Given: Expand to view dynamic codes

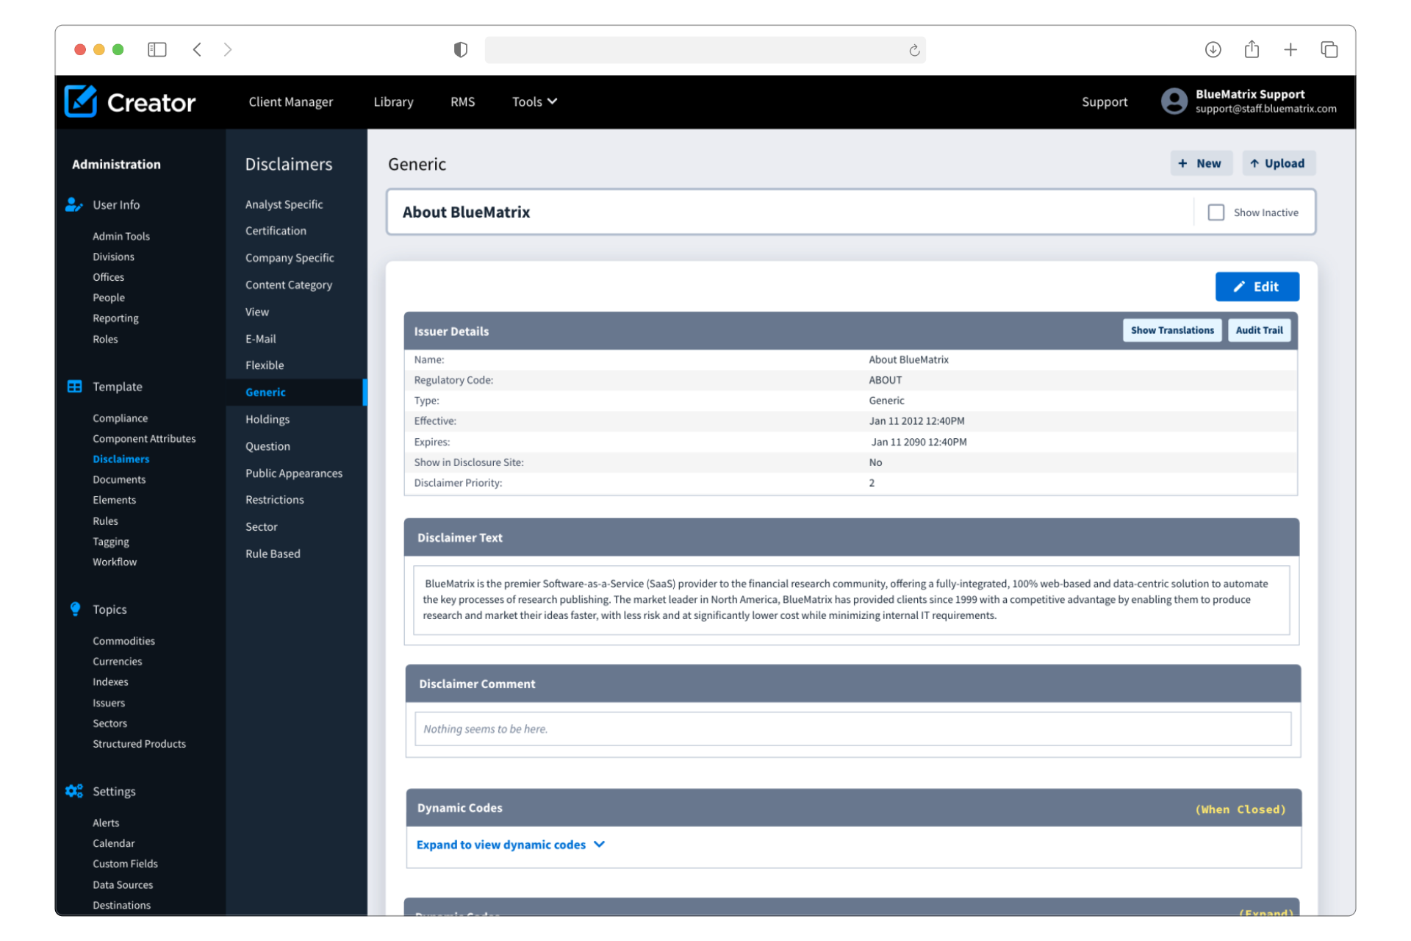Looking at the screenshot, I should tap(510, 844).
